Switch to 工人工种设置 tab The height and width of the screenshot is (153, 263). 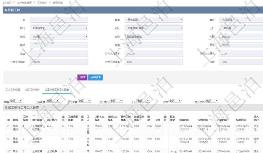coord(13,89)
